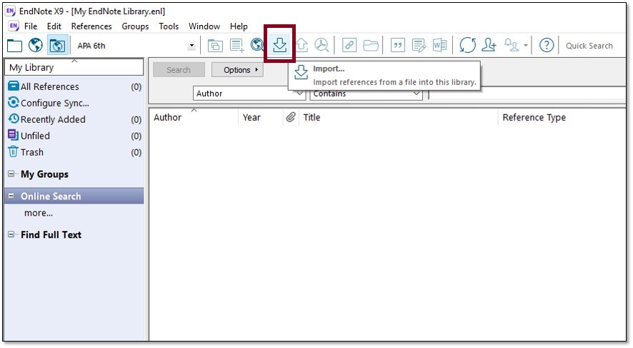Click Copy to Local Library icon
Image resolution: width=633 pixels, height=348 pixels.
pyautogui.click(x=215, y=45)
